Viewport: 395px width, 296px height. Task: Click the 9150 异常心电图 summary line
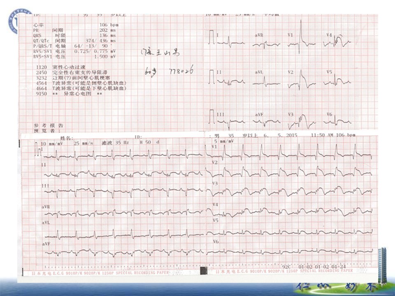pyautogui.click(x=69, y=94)
